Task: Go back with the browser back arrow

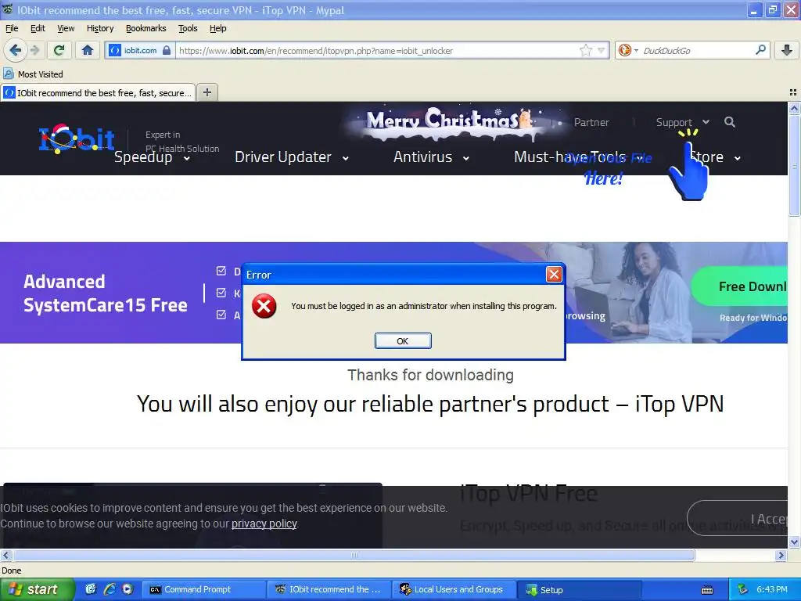Action: (16, 50)
